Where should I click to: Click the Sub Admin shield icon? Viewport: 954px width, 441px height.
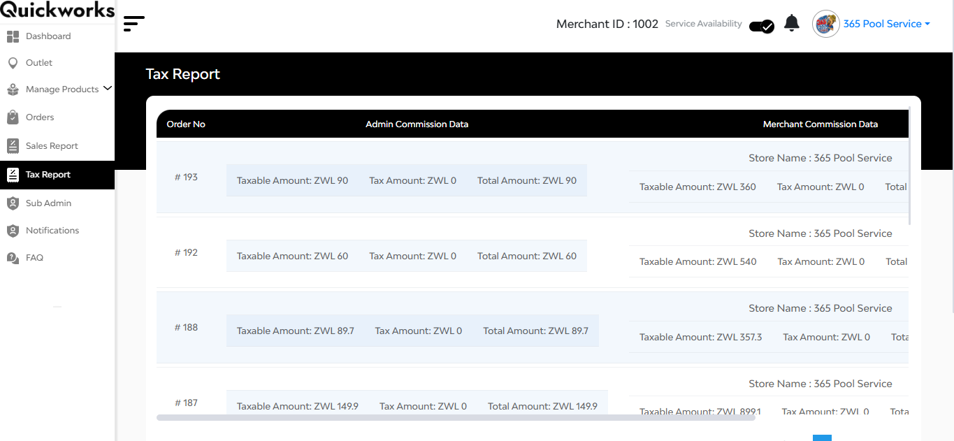click(13, 203)
